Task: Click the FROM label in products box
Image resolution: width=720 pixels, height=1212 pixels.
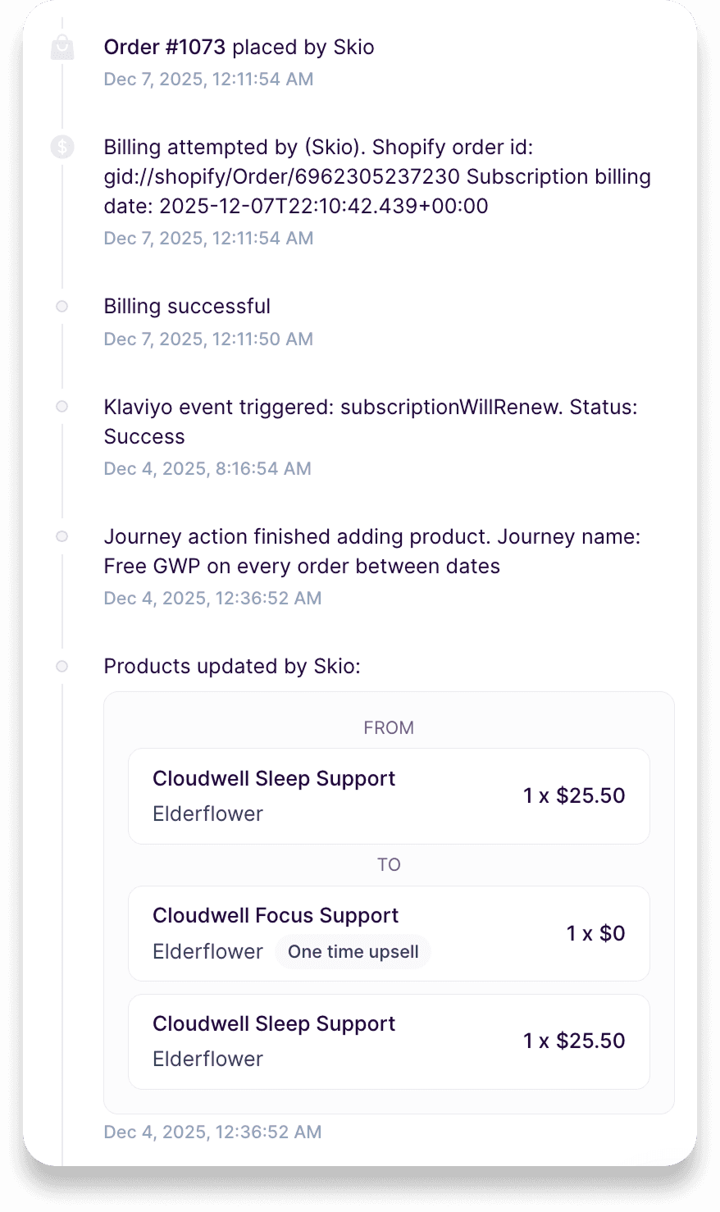Action: tap(389, 728)
